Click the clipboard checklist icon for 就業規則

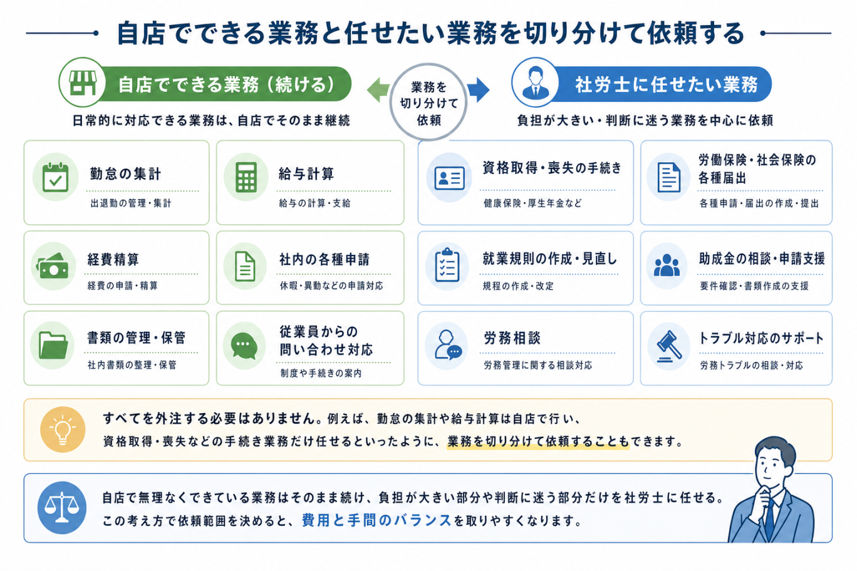[x=447, y=266]
